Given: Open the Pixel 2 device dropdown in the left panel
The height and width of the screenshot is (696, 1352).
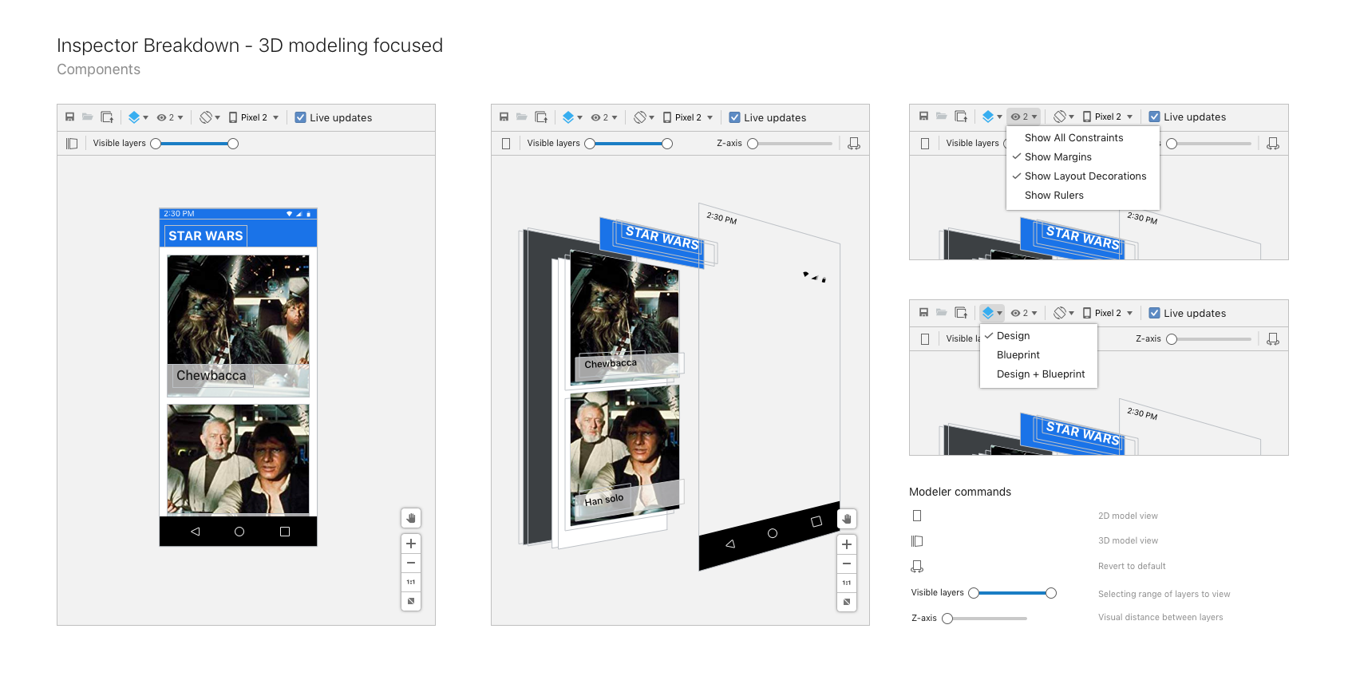Looking at the screenshot, I should [x=254, y=117].
